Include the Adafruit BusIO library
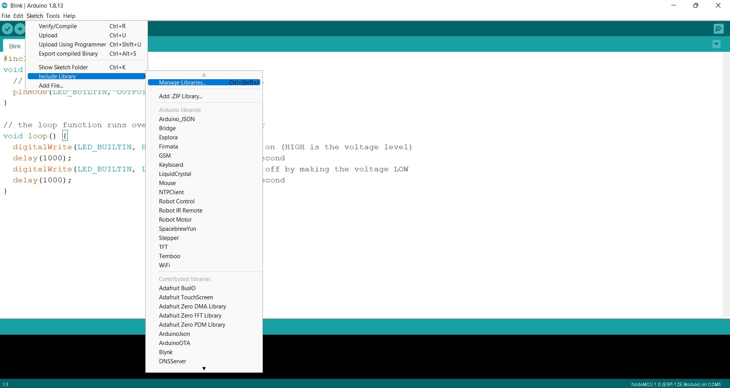730x388 pixels. (x=204, y=288)
